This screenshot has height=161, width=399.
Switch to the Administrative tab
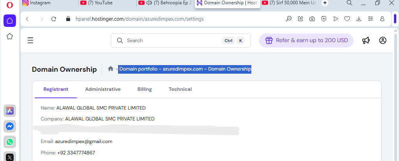point(103,89)
